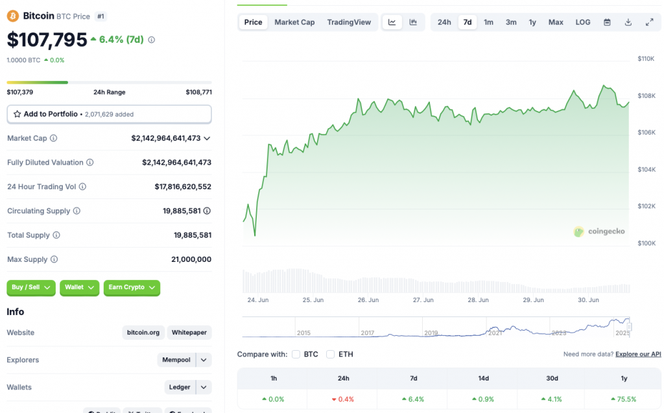Open Wallet dropdown button
The image size is (664, 413).
79,288
